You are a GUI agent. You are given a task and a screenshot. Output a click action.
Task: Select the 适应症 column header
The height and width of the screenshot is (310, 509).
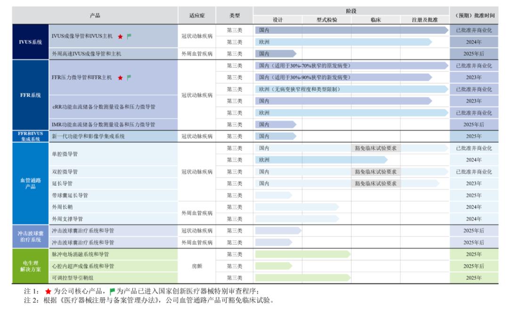(x=197, y=16)
